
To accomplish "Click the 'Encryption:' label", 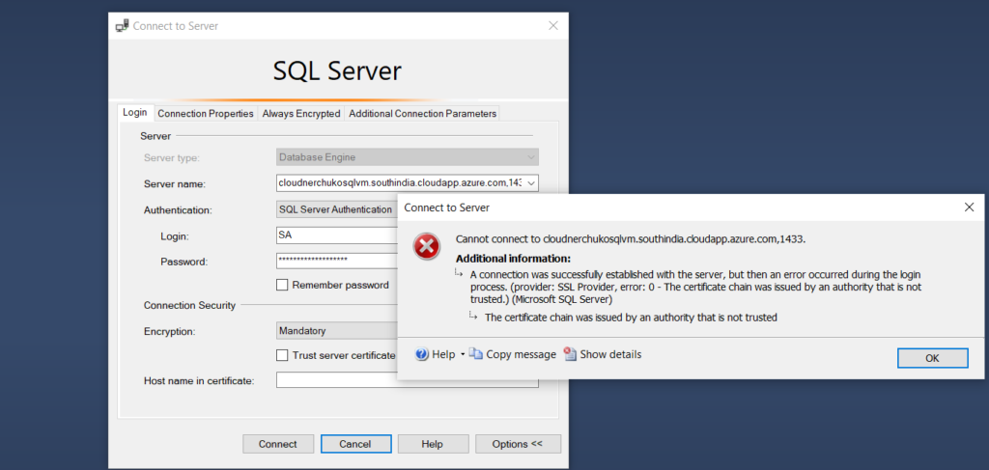I will 169,331.
